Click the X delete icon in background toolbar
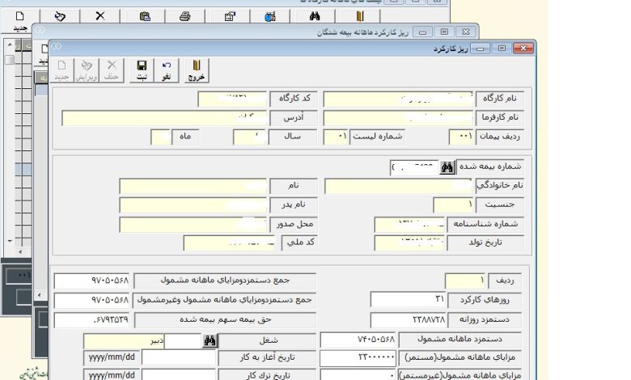631x380 pixels. pos(100,15)
